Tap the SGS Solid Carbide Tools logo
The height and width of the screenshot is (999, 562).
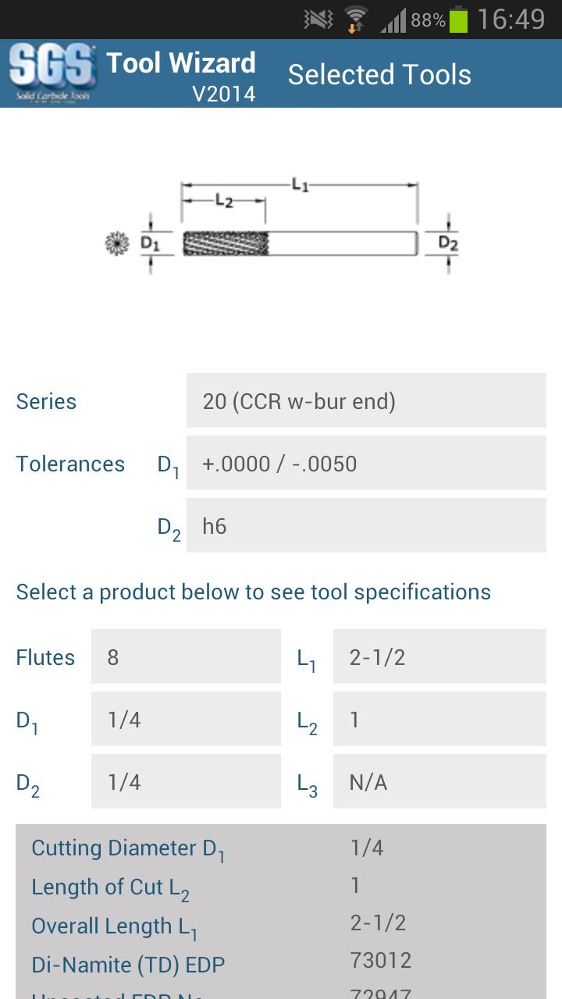coord(52,74)
